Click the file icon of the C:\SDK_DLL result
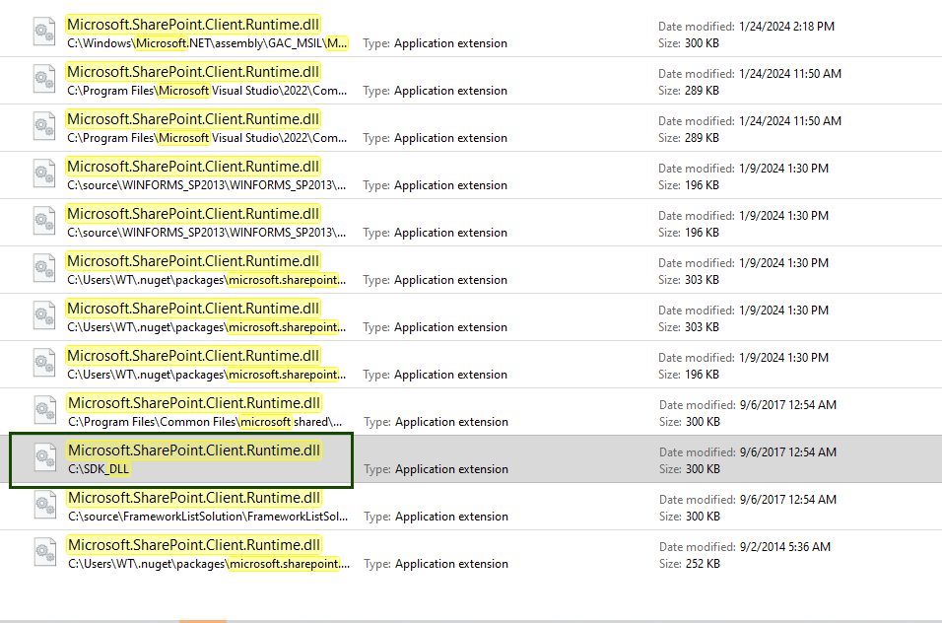Screen dimensions: 942x623 45,457
